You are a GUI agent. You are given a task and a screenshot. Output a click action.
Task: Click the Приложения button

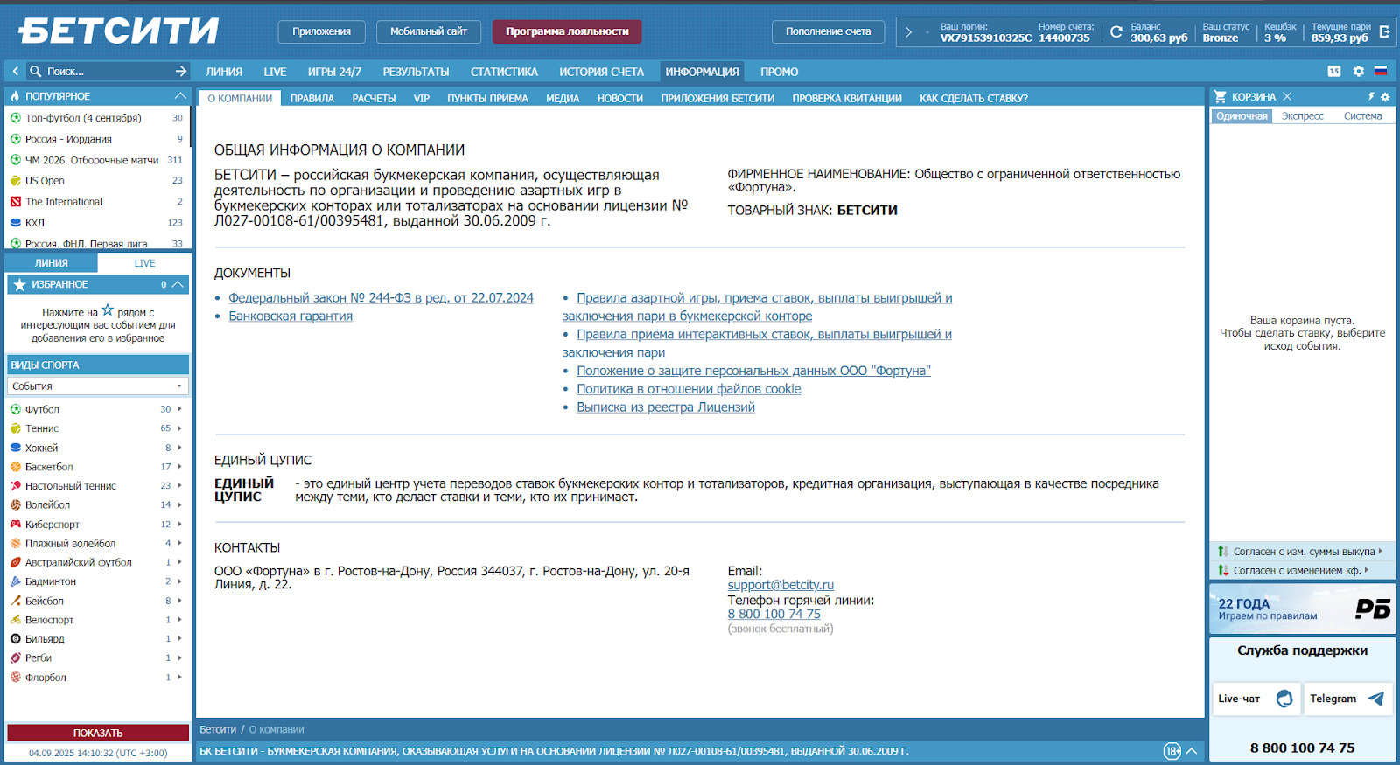tap(321, 31)
